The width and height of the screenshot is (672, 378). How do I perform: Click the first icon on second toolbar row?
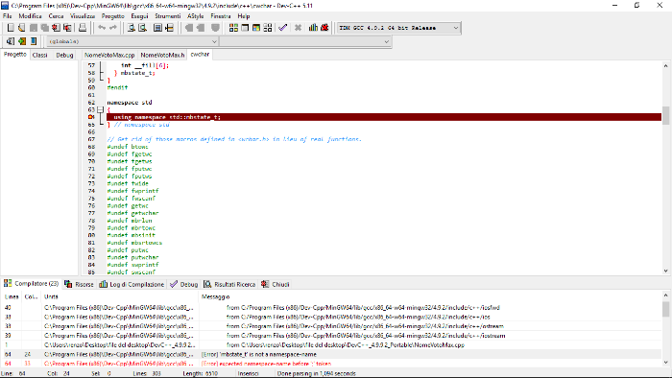[11, 41]
